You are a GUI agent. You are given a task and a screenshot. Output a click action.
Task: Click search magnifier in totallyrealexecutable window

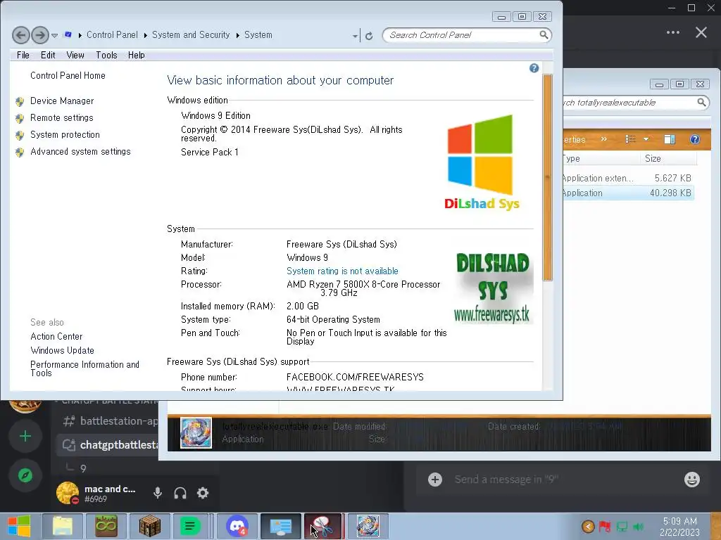(701, 102)
